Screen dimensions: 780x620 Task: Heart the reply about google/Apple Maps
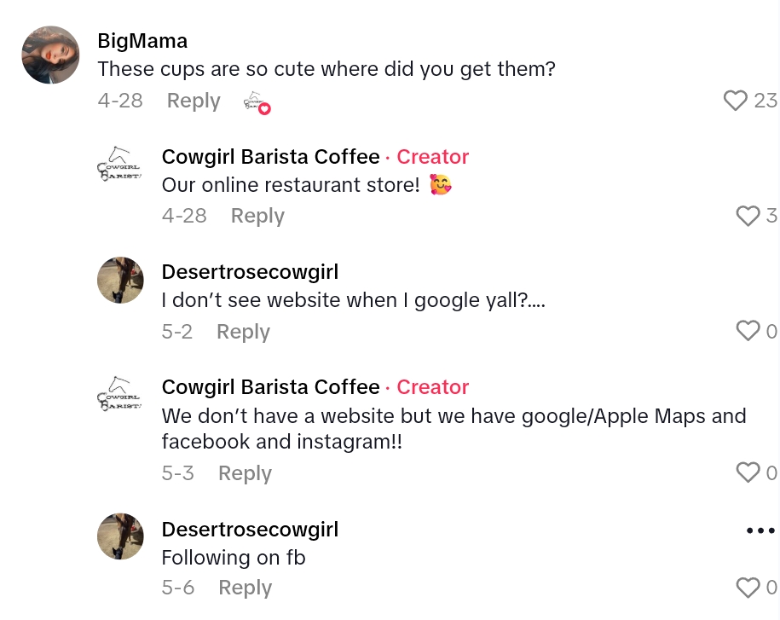point(748,472)
